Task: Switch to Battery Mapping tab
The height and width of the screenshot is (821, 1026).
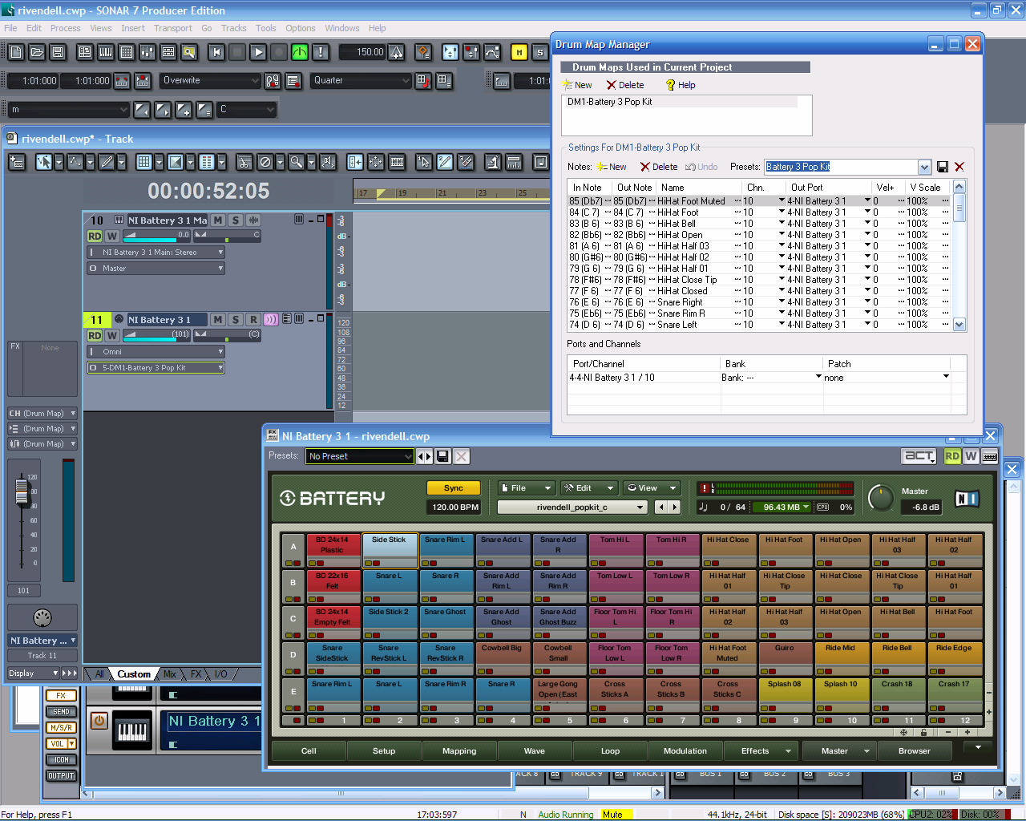Action: tap(459, 751)
